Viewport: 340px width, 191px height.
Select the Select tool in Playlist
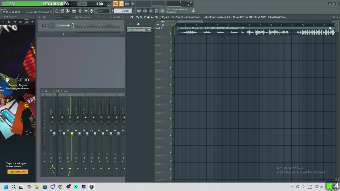click(x=160, y=17)
